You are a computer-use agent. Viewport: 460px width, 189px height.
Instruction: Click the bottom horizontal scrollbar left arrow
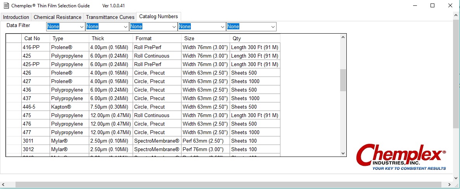3,185
